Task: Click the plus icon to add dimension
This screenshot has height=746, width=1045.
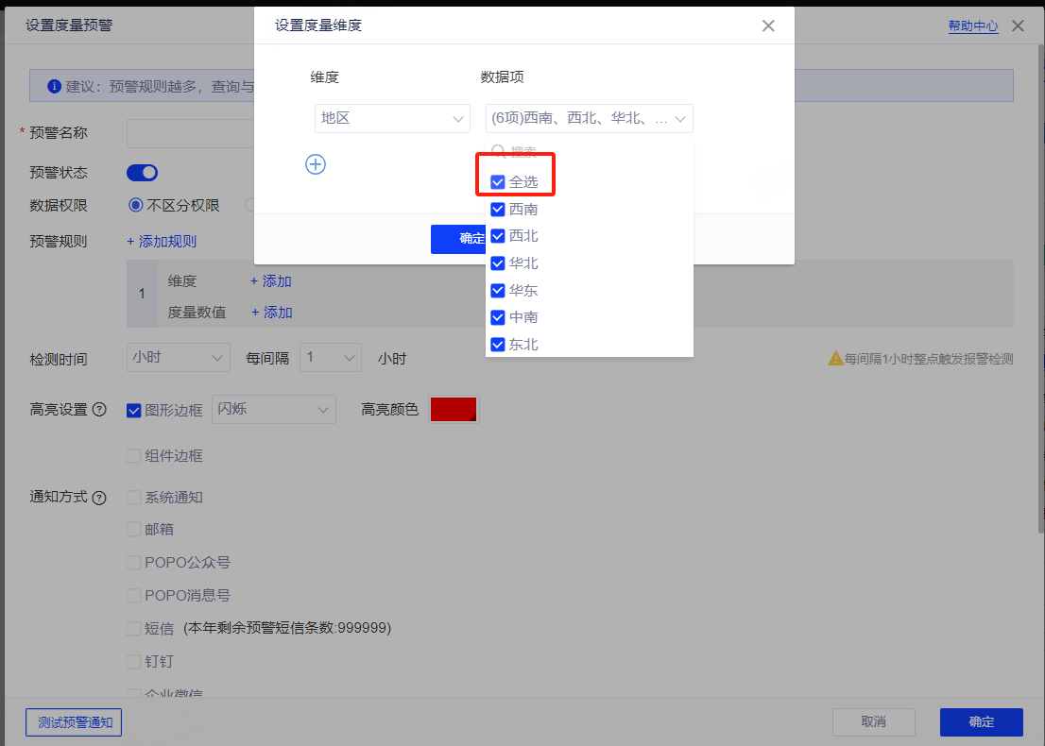Action: pyautogui.click(x=316, y=164)
